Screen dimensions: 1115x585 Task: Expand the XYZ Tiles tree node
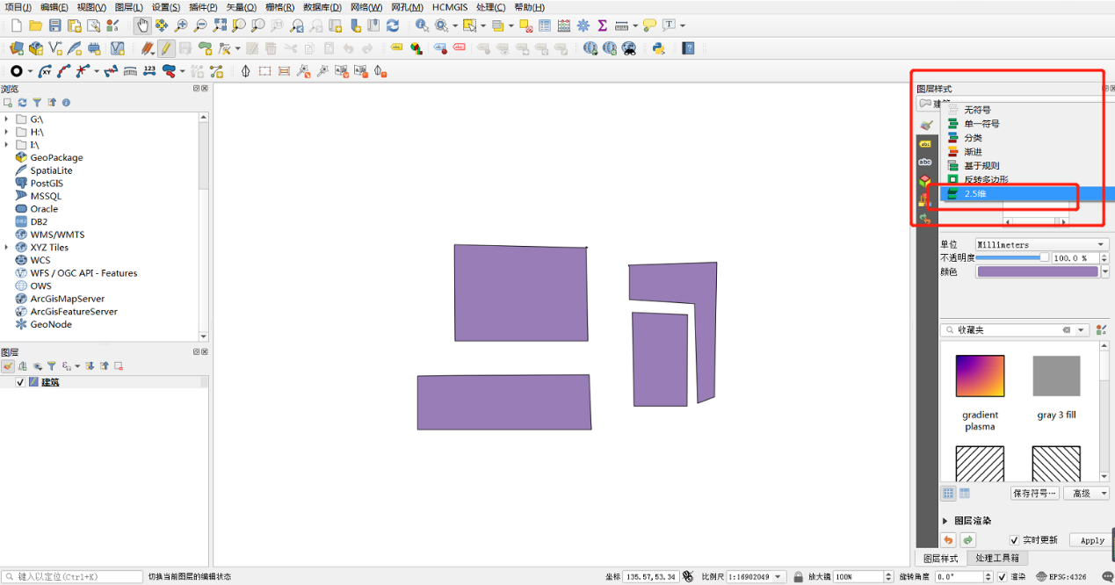[x=7, y=248]
